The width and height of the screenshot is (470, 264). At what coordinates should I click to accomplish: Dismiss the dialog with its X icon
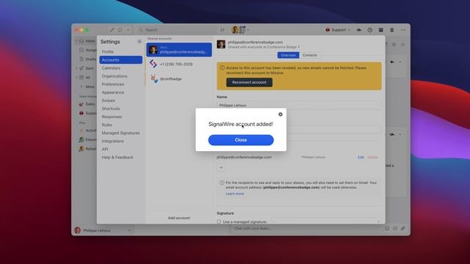[x=281, y=114]
